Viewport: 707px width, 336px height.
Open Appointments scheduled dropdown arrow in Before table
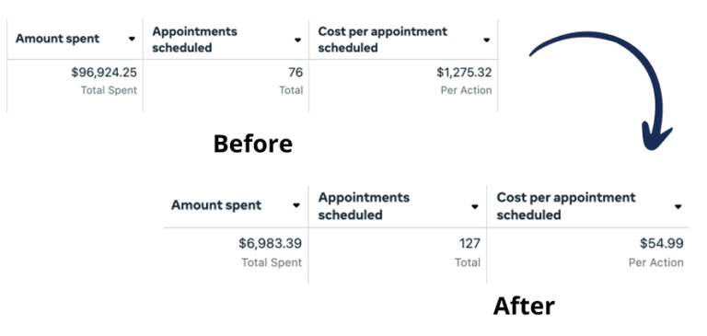tap(297, 41)
